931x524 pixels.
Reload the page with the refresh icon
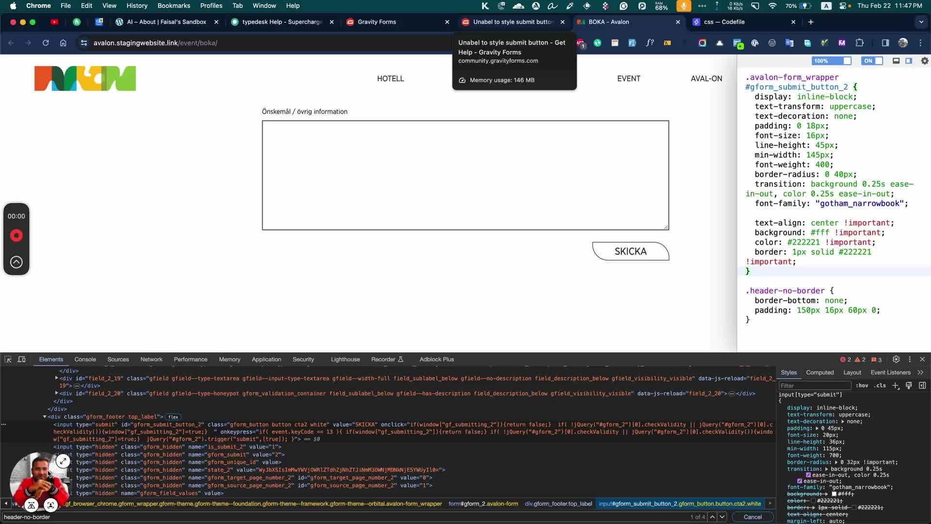(46, 43)
